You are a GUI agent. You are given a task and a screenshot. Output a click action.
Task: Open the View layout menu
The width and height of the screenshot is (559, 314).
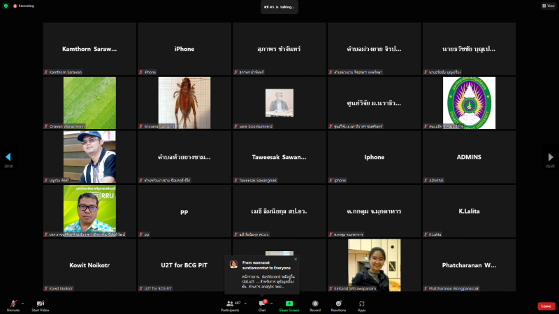click(548, 5)
